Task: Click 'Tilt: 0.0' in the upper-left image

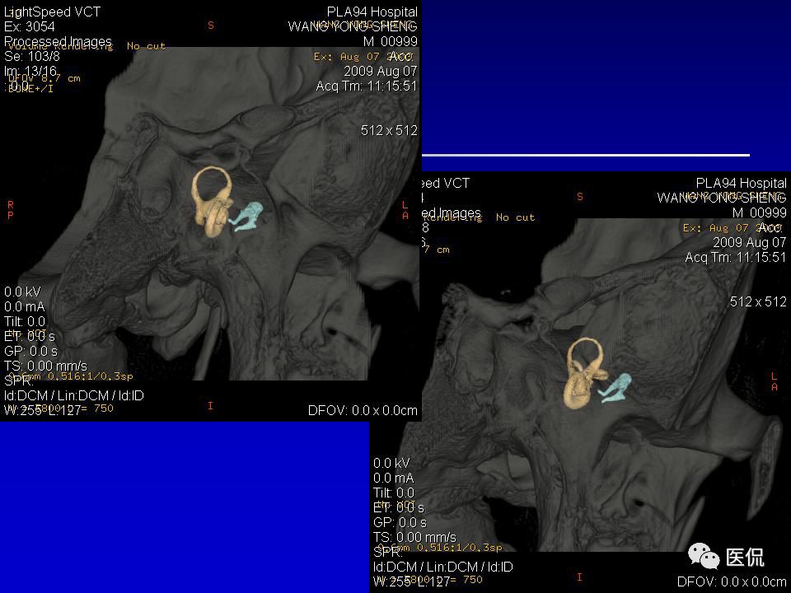Action: tap(25, 321)
